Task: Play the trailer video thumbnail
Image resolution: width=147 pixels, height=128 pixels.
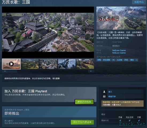Action: point(11,64)
